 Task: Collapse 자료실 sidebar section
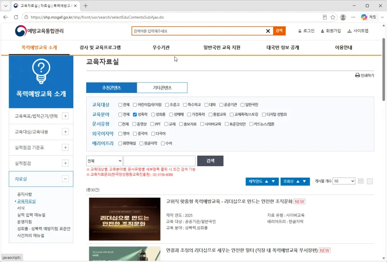(x=65, y=179)
